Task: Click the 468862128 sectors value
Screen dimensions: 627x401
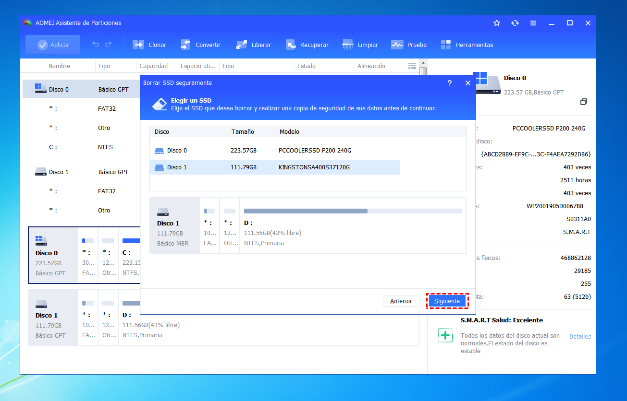Action: point(576,258)
